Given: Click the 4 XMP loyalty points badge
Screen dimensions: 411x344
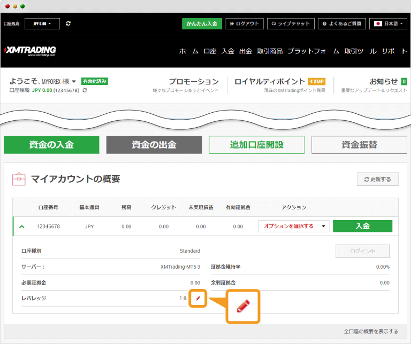Looking at the screenshot, I should (x=316, y=82).
